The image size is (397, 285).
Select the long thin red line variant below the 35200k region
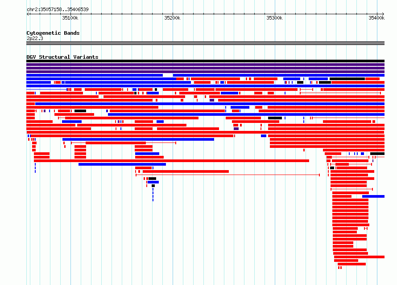coord(227,175)
